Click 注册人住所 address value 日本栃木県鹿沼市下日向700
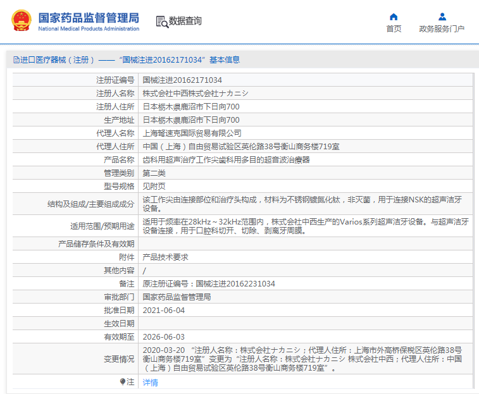This screenshot has height=394, width=479. (191, 107)
